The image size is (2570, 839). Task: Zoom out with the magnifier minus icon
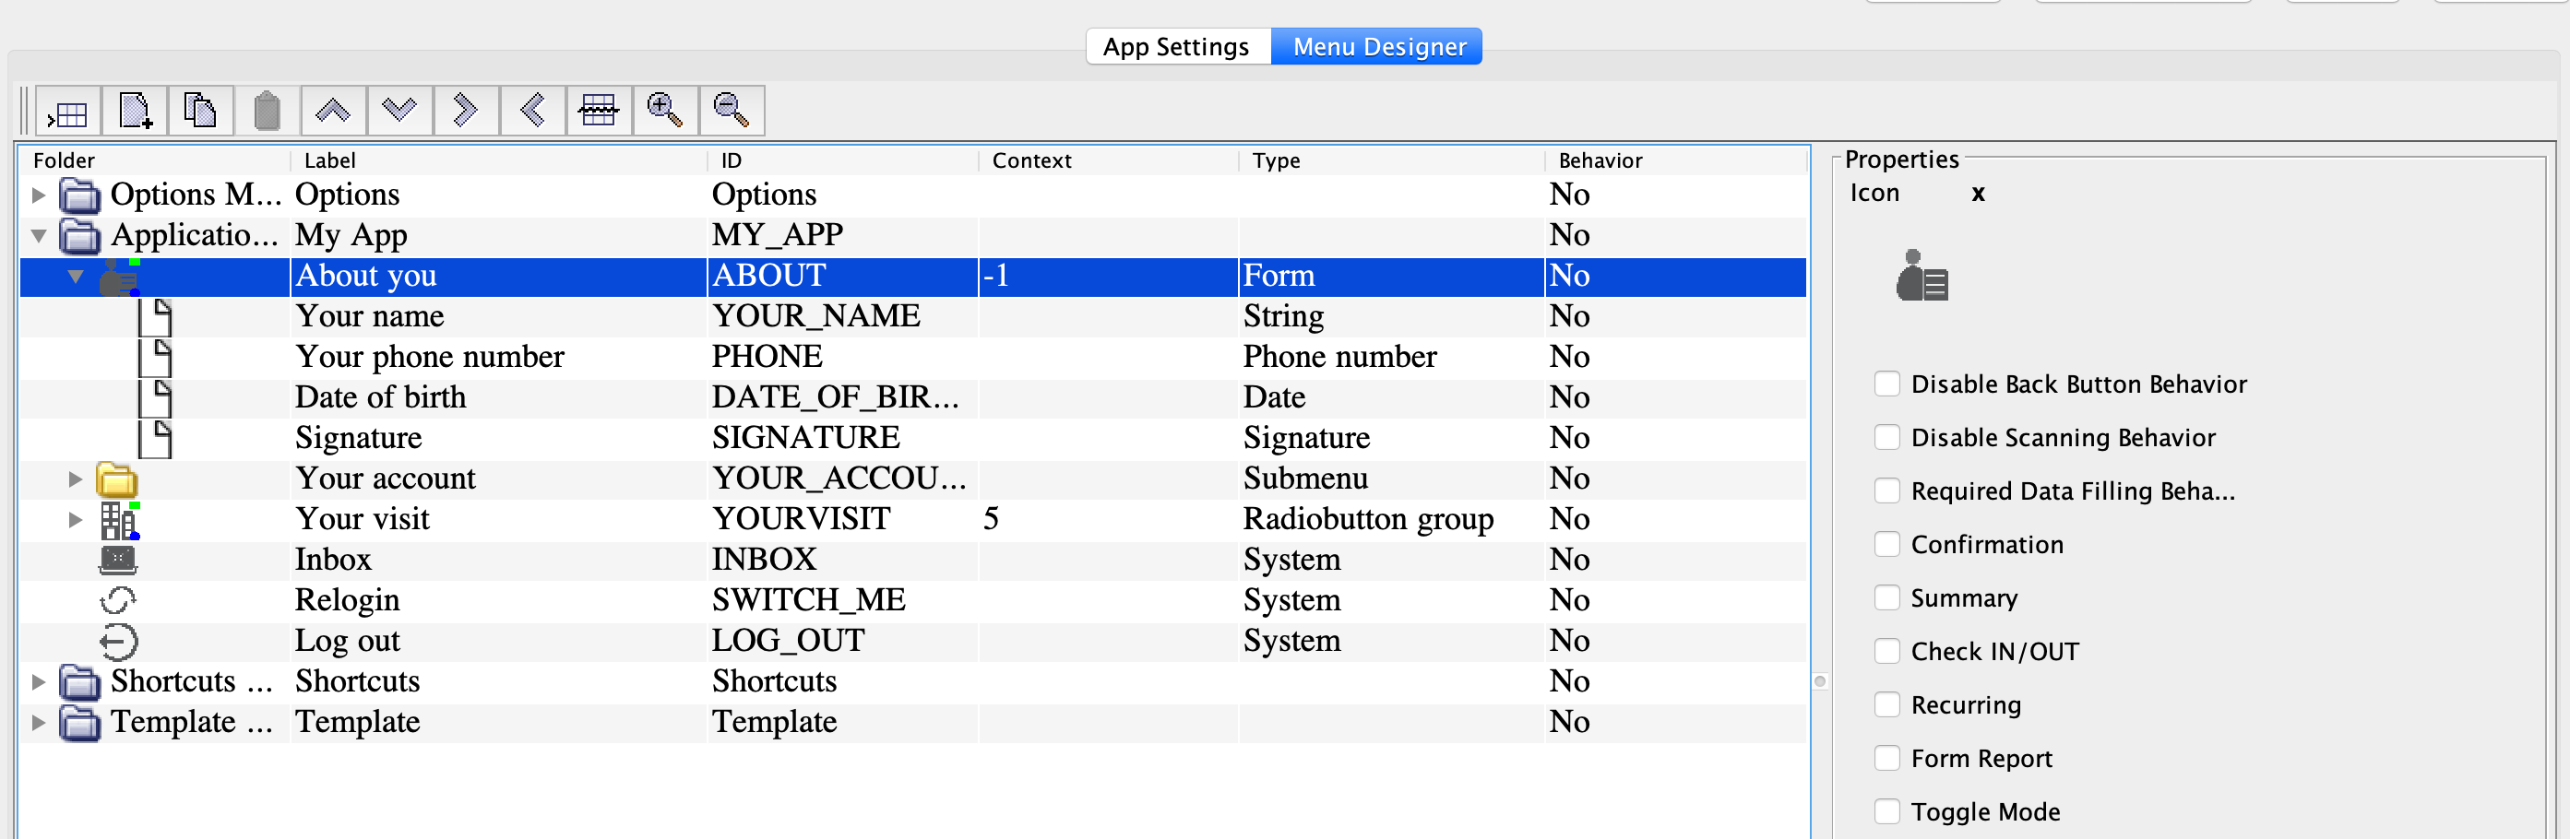(732, 111)
